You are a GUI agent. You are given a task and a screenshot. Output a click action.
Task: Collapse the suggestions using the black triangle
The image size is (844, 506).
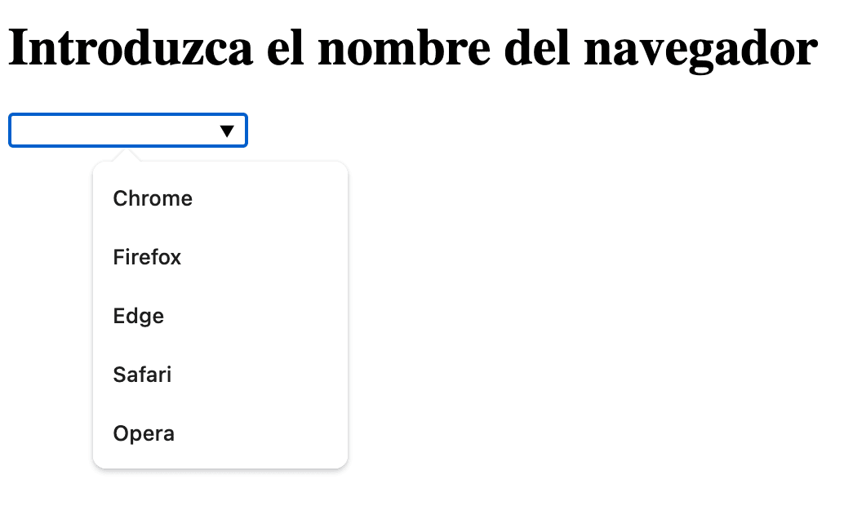[228, 131]
